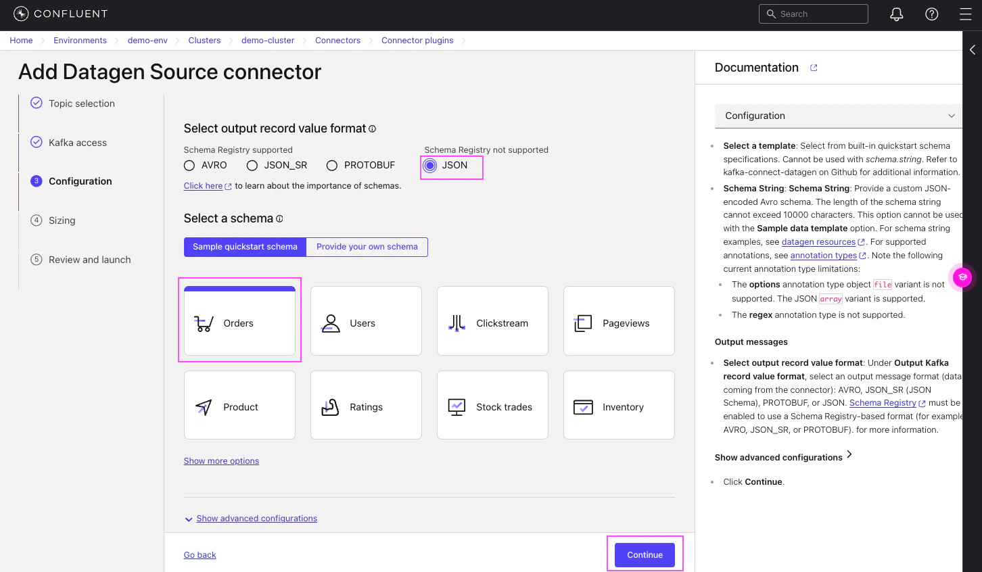Click external link icon next to datagen resources
982x572 pixels.
point(862,242)
